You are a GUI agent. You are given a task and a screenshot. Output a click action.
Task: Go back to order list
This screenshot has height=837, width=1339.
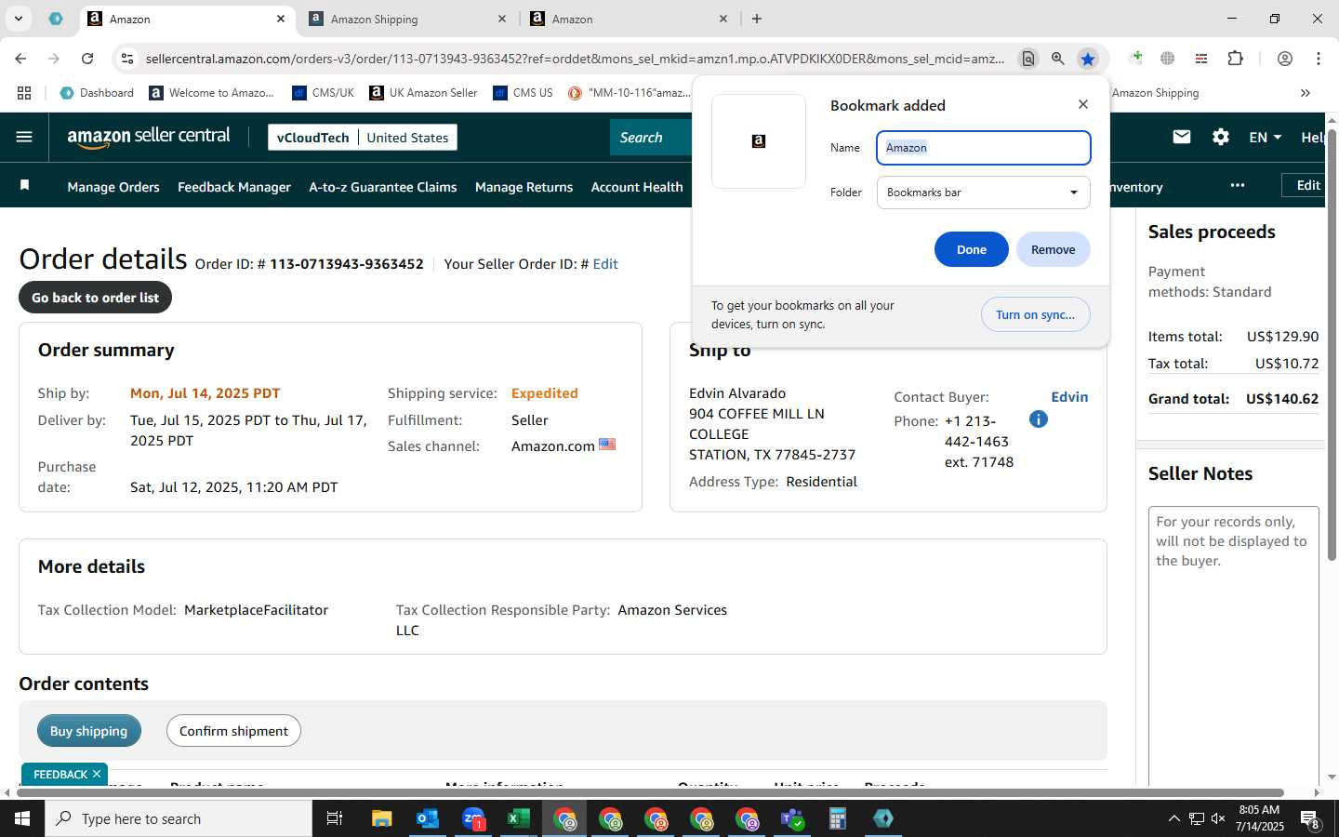96,298
